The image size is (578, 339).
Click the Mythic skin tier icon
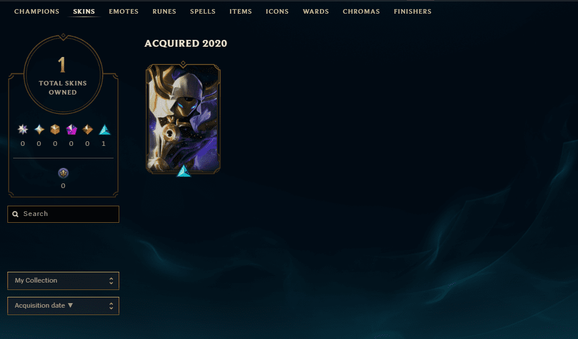click(x=23, y=129)
